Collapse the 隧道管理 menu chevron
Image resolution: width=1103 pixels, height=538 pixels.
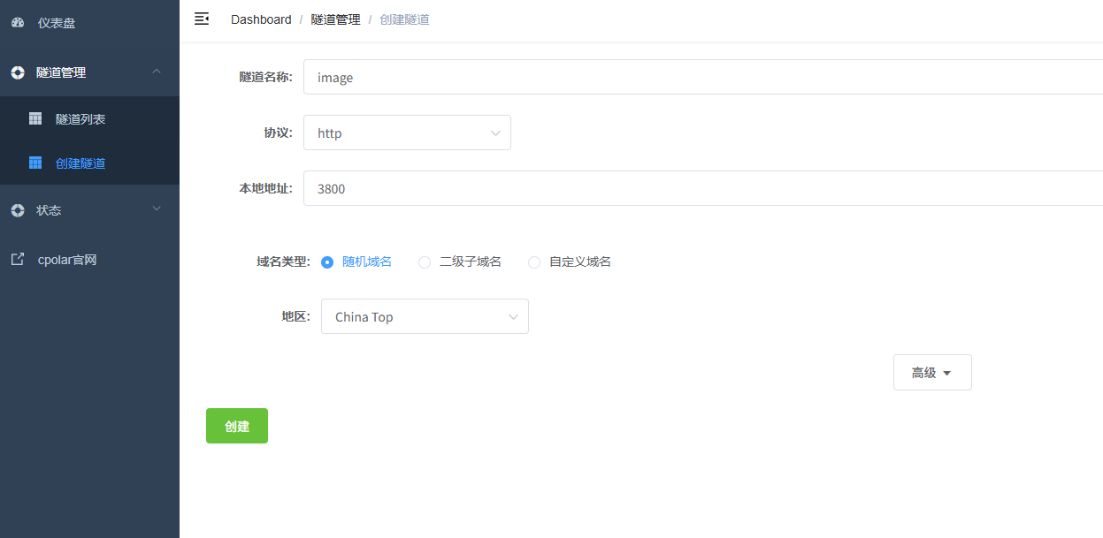point(157,72)
